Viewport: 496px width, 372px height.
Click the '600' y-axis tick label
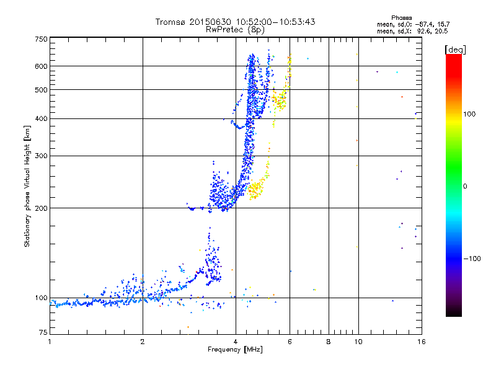pos(41,66)
